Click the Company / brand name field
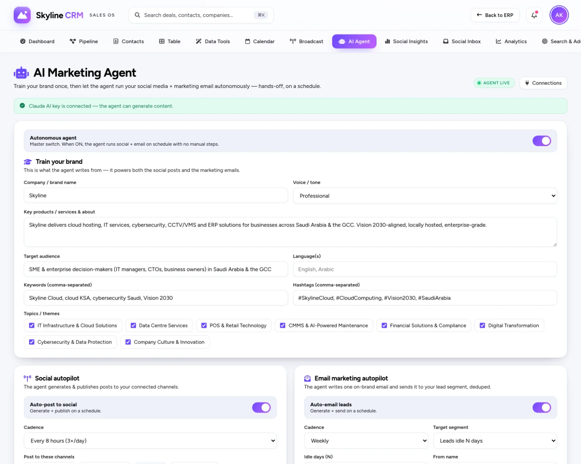Viewport: 581px width, 464px height. click(156, 195)
